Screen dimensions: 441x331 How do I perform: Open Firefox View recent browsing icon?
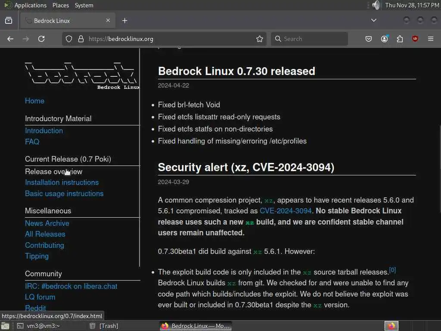click(x=9, y=21)
